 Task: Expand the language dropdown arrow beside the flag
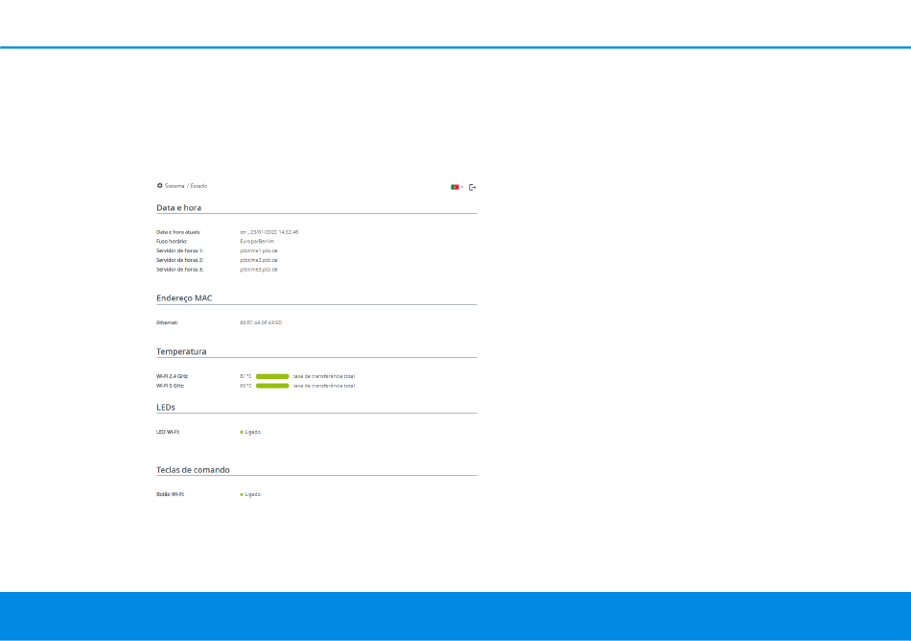462,187
